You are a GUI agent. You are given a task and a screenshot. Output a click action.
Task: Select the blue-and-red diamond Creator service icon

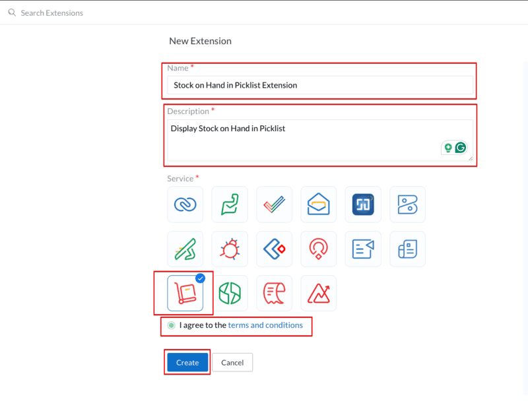point(274,249)
